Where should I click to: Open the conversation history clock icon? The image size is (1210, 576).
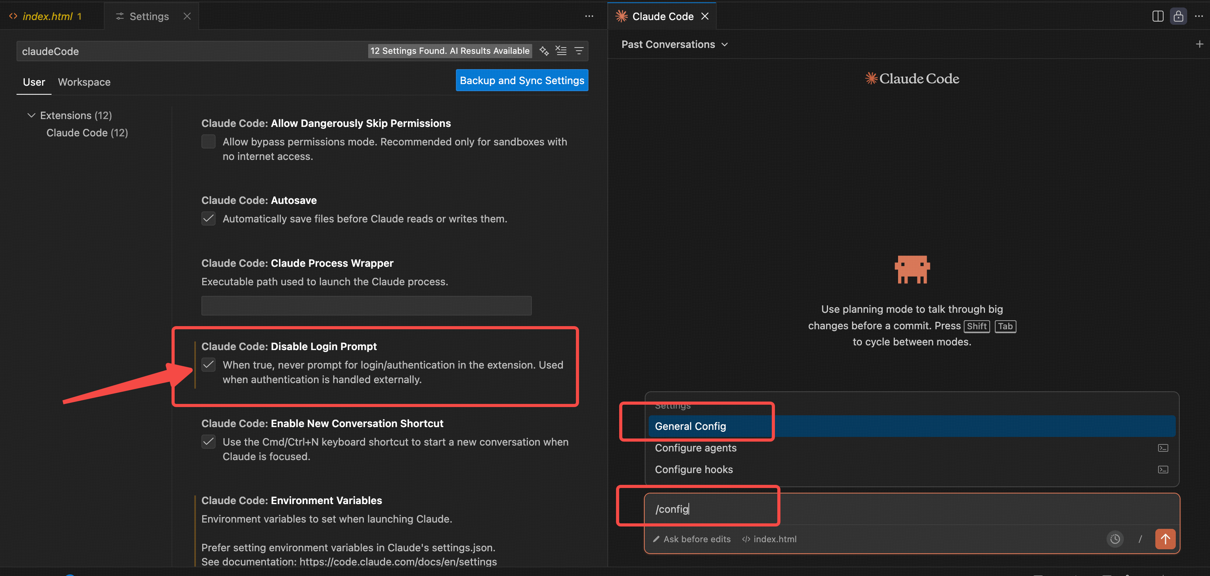(x=1115, y=539)
